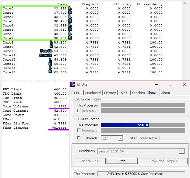Click the L badge next to Core4

pos(70,25)
